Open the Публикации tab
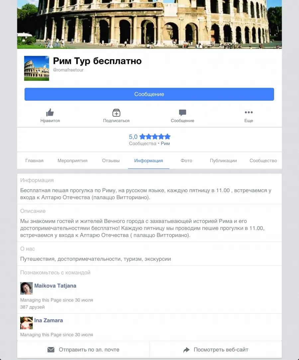Screen dimensions: 299x360 (x=223, y=161)
